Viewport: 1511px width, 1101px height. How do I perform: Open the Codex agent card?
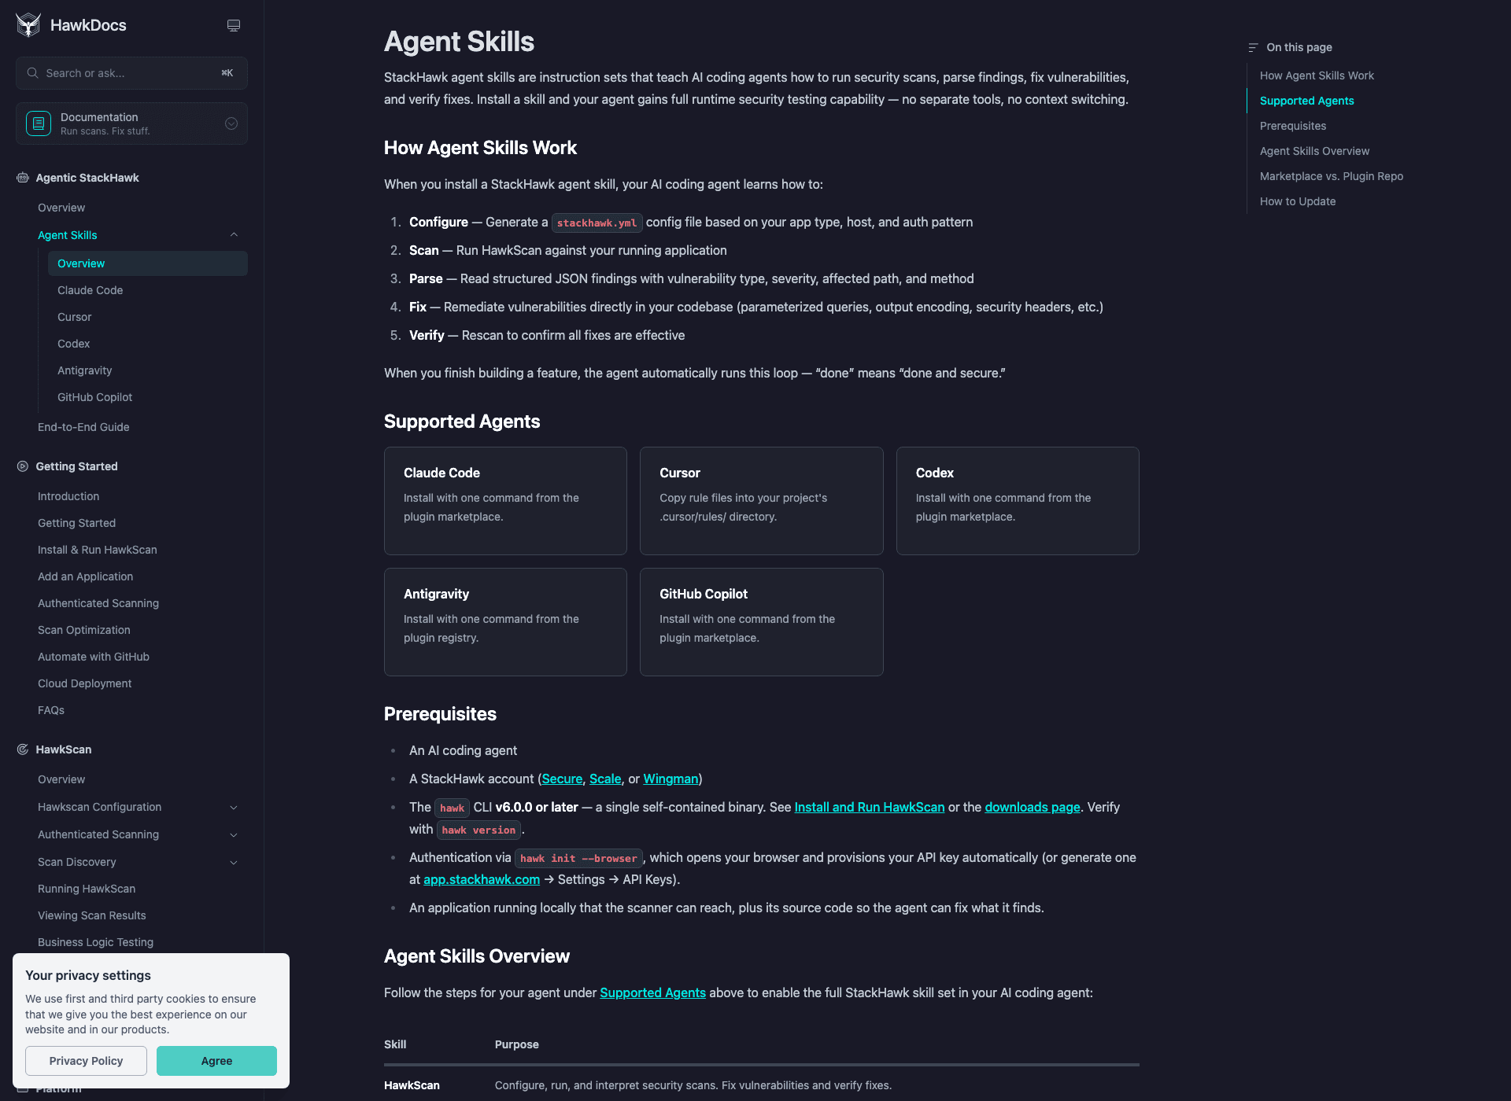click(x=1018, y=501)
